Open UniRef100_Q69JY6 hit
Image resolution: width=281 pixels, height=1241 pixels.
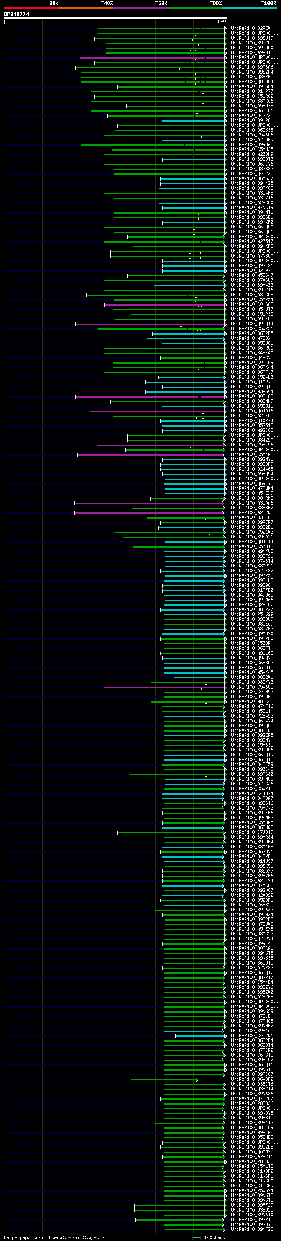[252, 164]
